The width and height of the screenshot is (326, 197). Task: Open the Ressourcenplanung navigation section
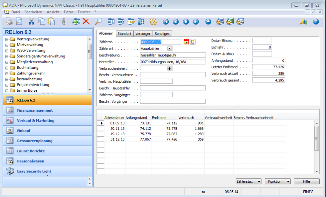[x=48, y=141]
